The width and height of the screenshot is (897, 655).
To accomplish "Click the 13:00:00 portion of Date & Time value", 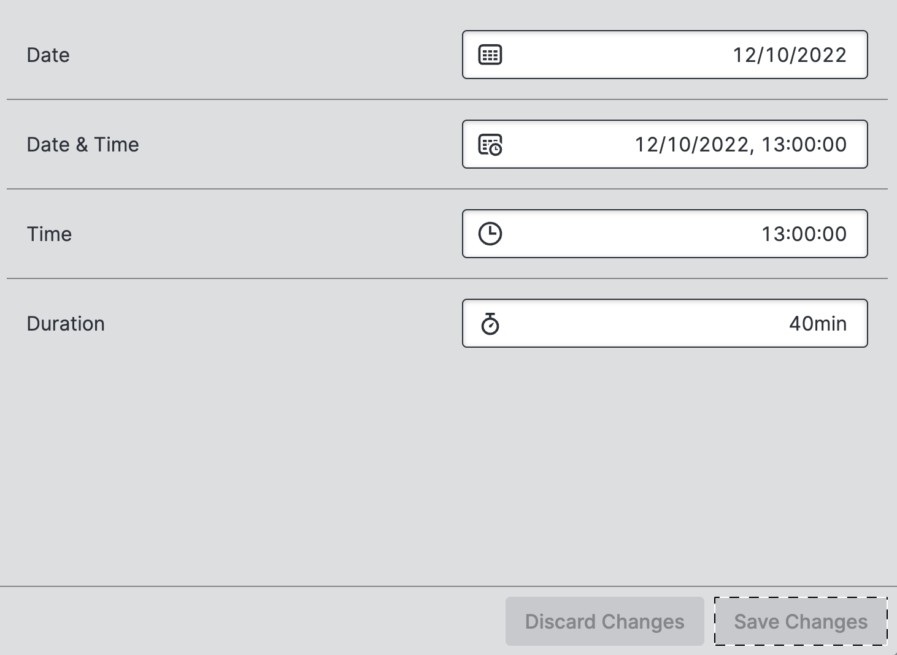I will [x=804, y=145].
